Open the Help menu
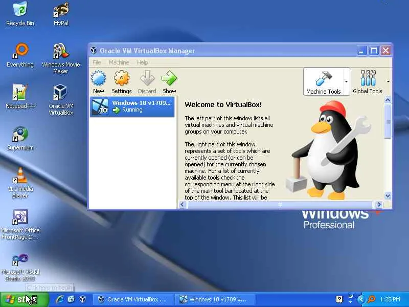This screenshot has width=409, height=307. tap(143, 62)
